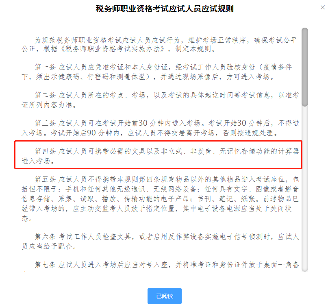Click the 第三条 paragraph about entering 考场

pos(160,128)
